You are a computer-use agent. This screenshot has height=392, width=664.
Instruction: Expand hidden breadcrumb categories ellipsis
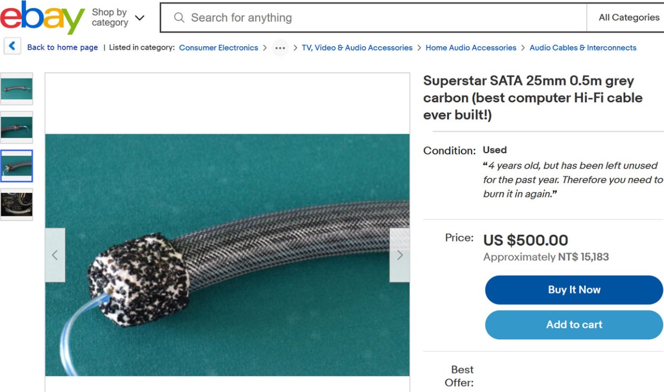(x=280, y=48)
